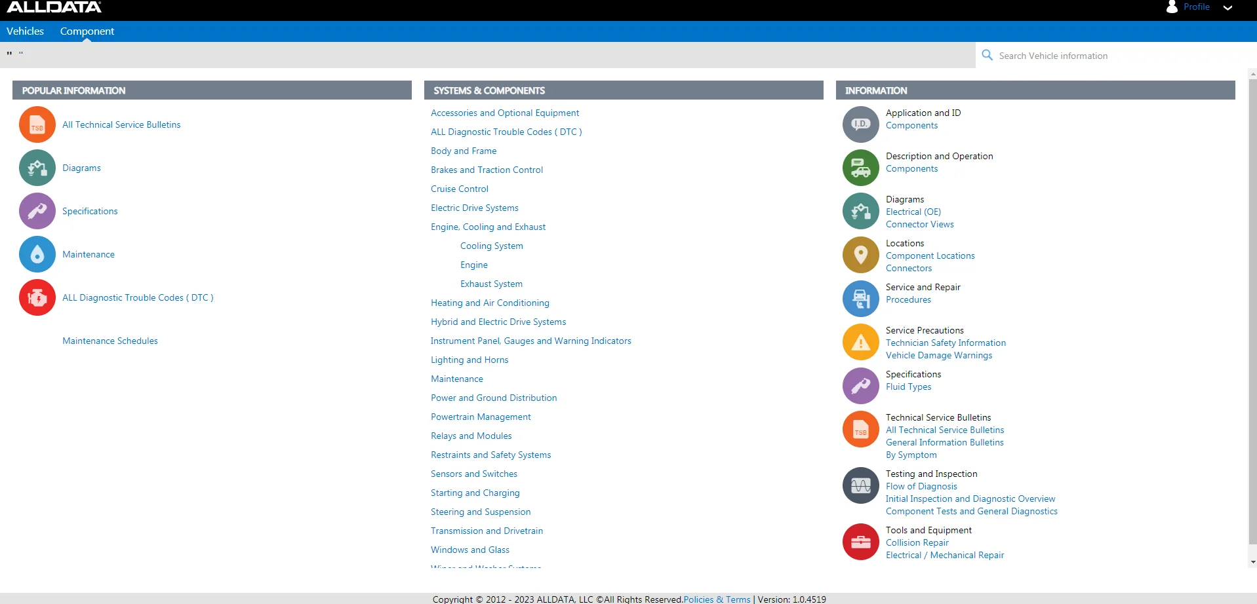The width and height of the screenshot is (1257, 604).
Task: Click the search magnifier icon
Action: point(987,55)
